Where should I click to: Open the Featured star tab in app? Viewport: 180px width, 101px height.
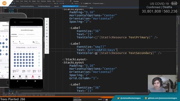(x=13, y=77)
